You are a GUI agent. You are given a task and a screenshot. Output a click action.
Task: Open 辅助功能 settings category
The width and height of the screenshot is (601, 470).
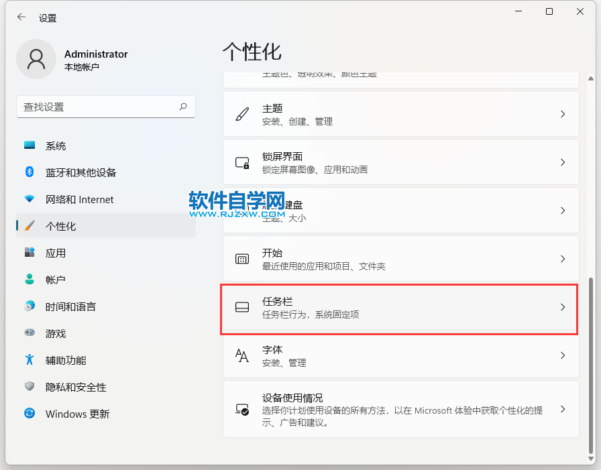click(x=106, y=360)
